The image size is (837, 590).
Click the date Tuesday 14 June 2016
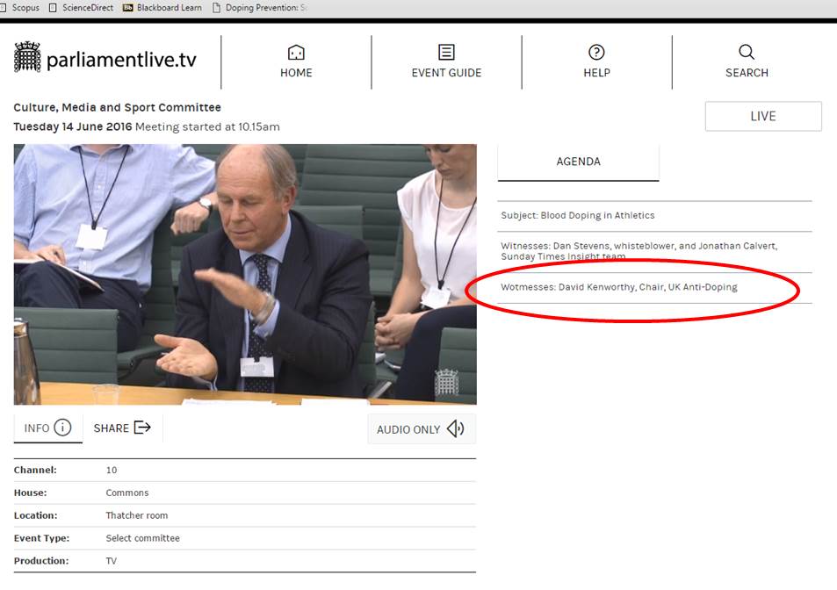point(73,127)
